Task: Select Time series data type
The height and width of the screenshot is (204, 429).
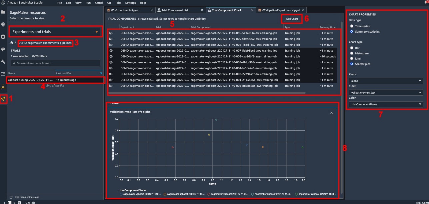Action: pos(352,26)
